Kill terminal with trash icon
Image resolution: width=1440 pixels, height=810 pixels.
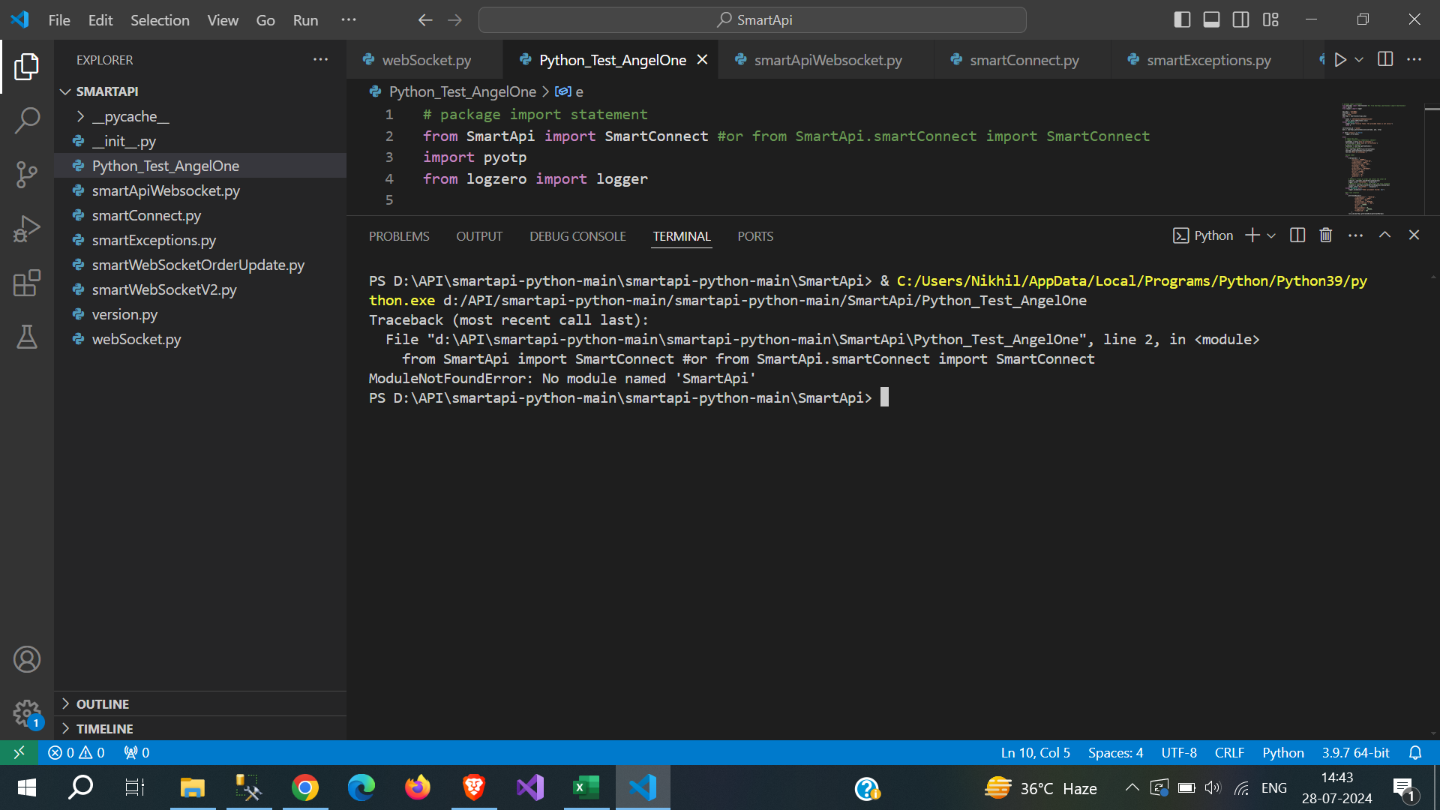[x=1326, y=235]
